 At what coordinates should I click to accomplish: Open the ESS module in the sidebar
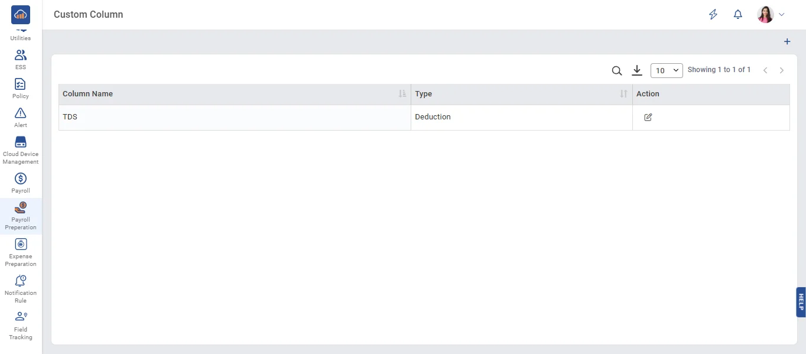[21, 59]
